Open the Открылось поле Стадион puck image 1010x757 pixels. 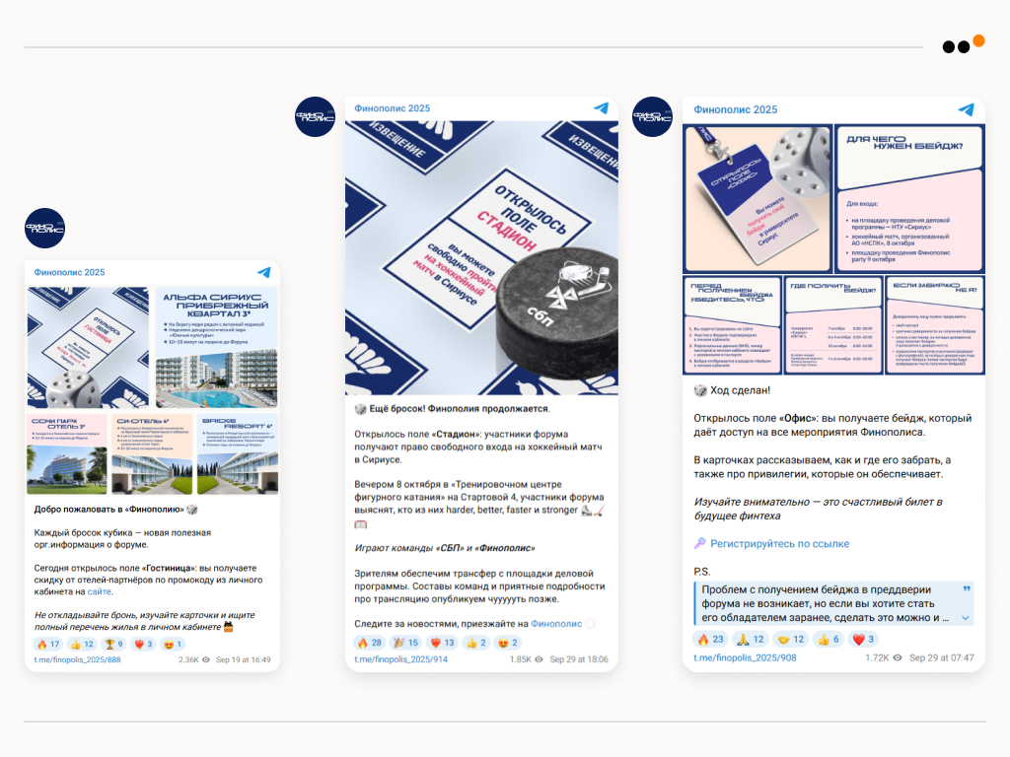[481, 258]
